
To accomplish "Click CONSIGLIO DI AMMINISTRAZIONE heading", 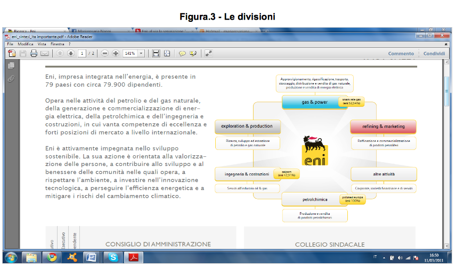I will 158,245.
